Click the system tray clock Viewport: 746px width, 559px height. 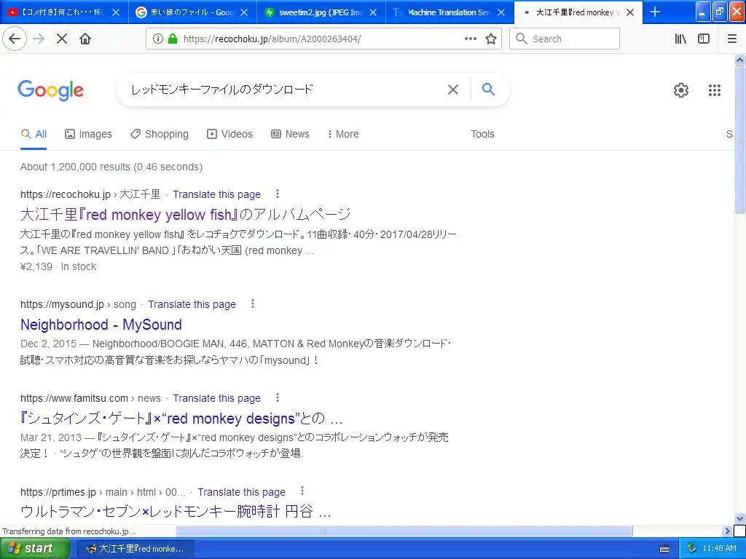[x=719, y=548]
